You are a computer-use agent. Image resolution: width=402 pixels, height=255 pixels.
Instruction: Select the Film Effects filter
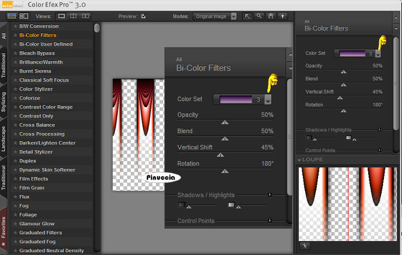(34, 179)
